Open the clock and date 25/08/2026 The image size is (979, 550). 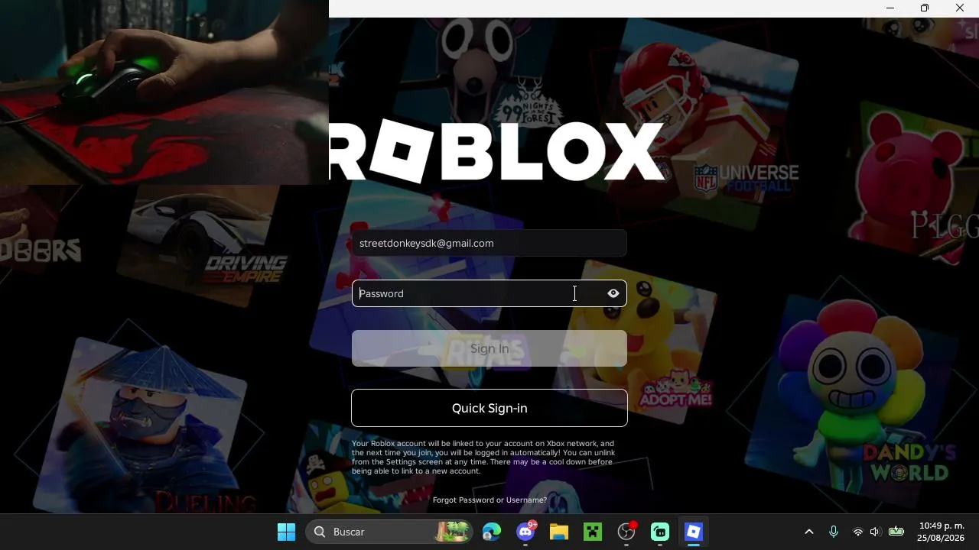point(942,532)
